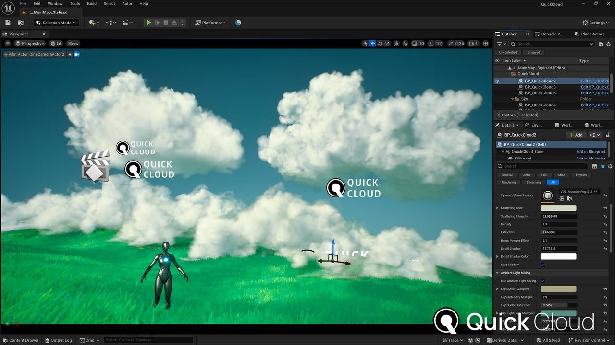The image size is (615, 345).
Task: Browse to Sparse Volume Texture asset in Content Browser
Action: (x=569, y=198)
